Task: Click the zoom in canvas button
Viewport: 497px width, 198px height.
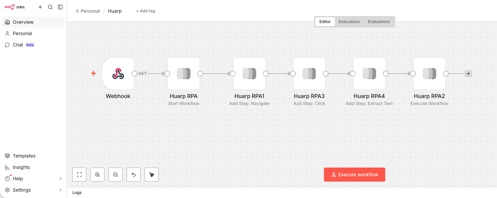Action: point(97,175)
